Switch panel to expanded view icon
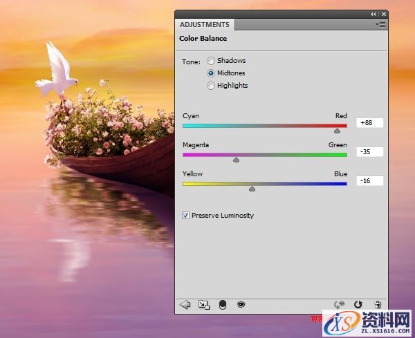415x338 pixels. pyautogui.click(x=203, y=304)
